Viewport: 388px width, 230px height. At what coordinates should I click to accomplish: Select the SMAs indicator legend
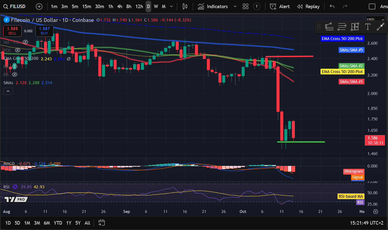(x=8, y=83)
